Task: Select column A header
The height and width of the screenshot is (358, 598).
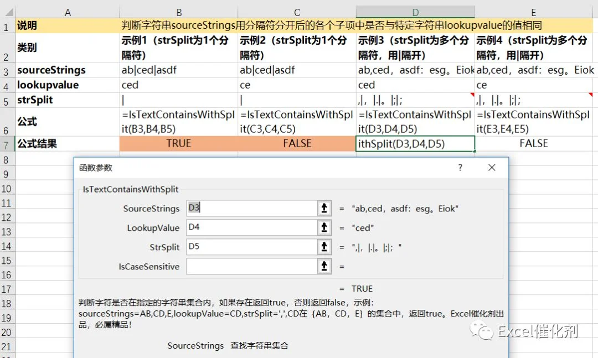Action: click(x=68, y=12)
